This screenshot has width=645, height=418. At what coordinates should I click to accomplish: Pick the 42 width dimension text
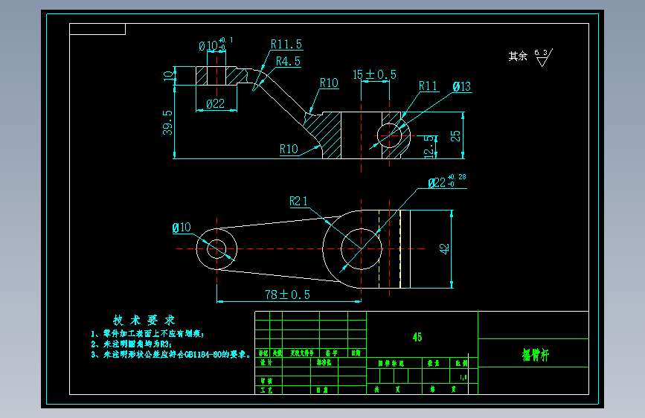pos(444,249)
